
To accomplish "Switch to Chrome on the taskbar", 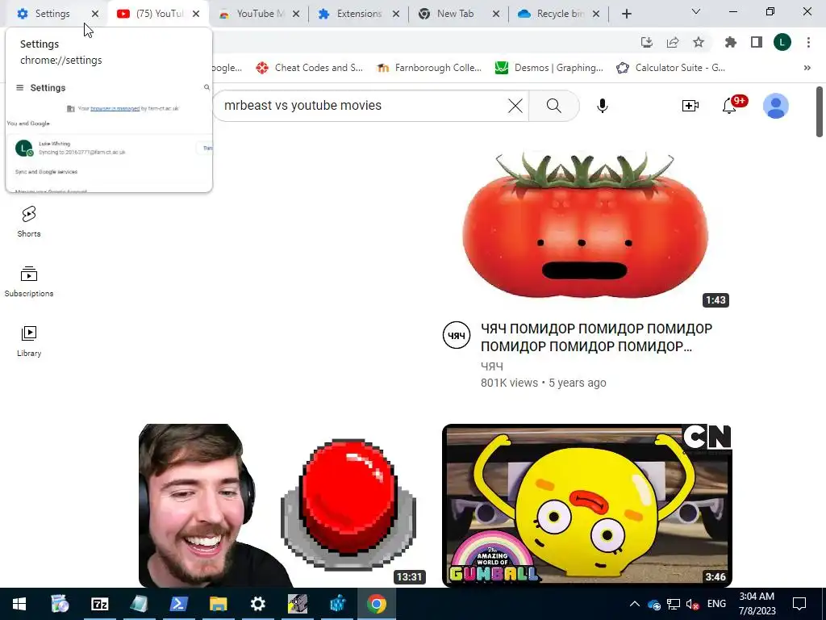I will coord(376,604).
